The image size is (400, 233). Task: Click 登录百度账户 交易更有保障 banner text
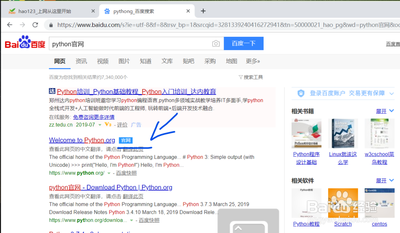pos(347,93)
